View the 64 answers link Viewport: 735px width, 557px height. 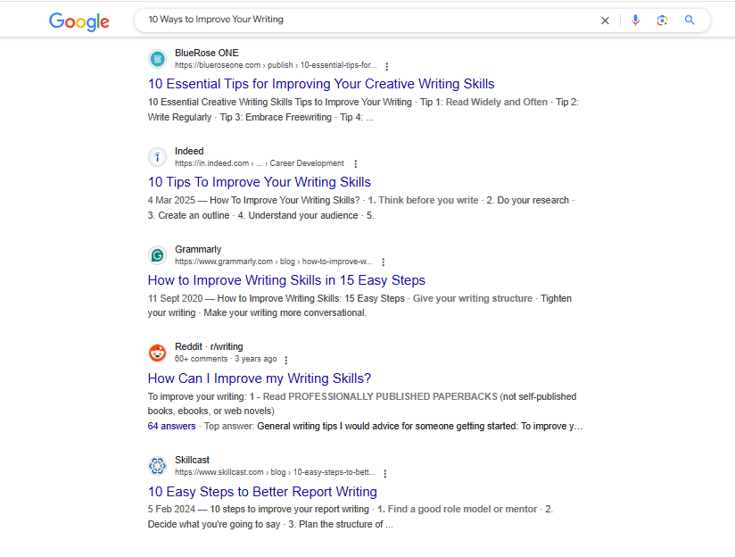172,427
